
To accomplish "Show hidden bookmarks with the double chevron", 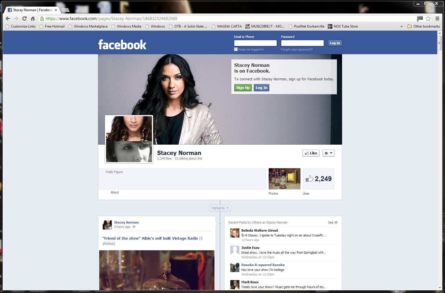I will tap(401, 26).
